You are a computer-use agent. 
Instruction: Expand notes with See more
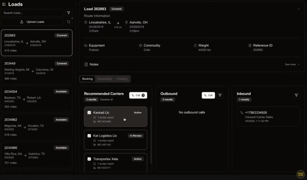pyautogui.click(x=292, y=64)
